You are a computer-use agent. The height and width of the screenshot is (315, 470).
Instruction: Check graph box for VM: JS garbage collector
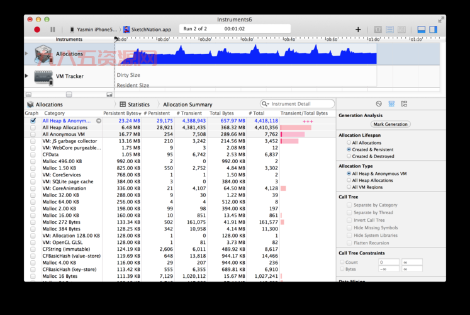(33, 141)
